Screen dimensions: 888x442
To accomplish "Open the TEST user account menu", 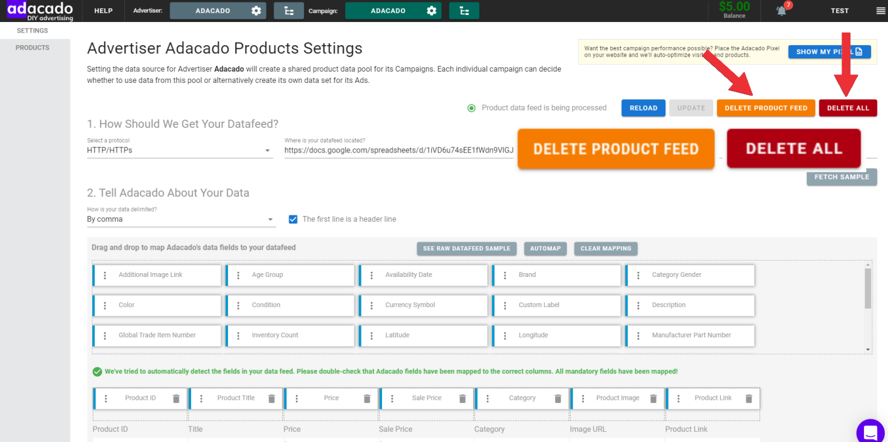I will pyautogui.click(x=840, y=11).
